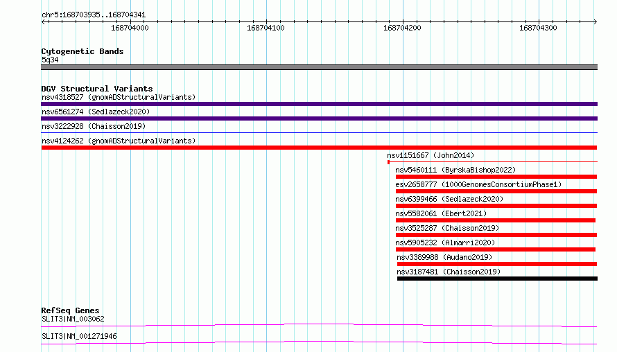Select ruler position 168704300

[x=538, y=28]
